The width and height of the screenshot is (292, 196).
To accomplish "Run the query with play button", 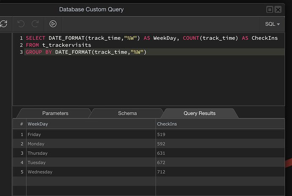I will 53,24.
